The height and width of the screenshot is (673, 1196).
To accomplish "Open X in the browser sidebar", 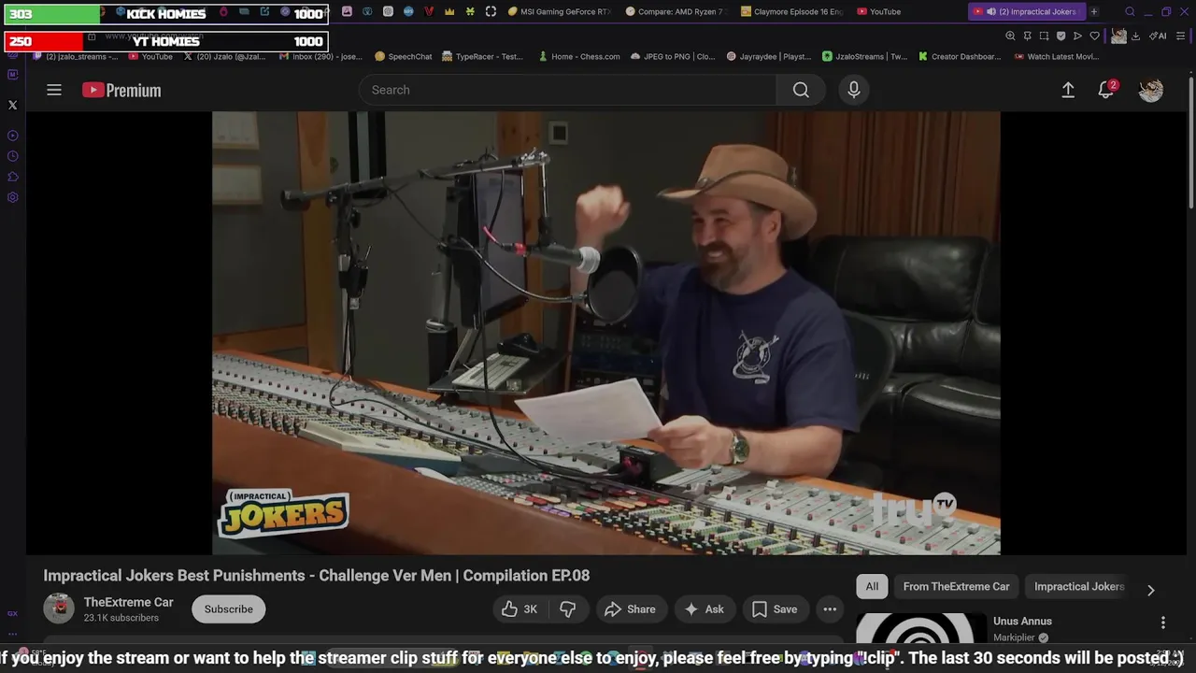I will click(x=12, y=105).
